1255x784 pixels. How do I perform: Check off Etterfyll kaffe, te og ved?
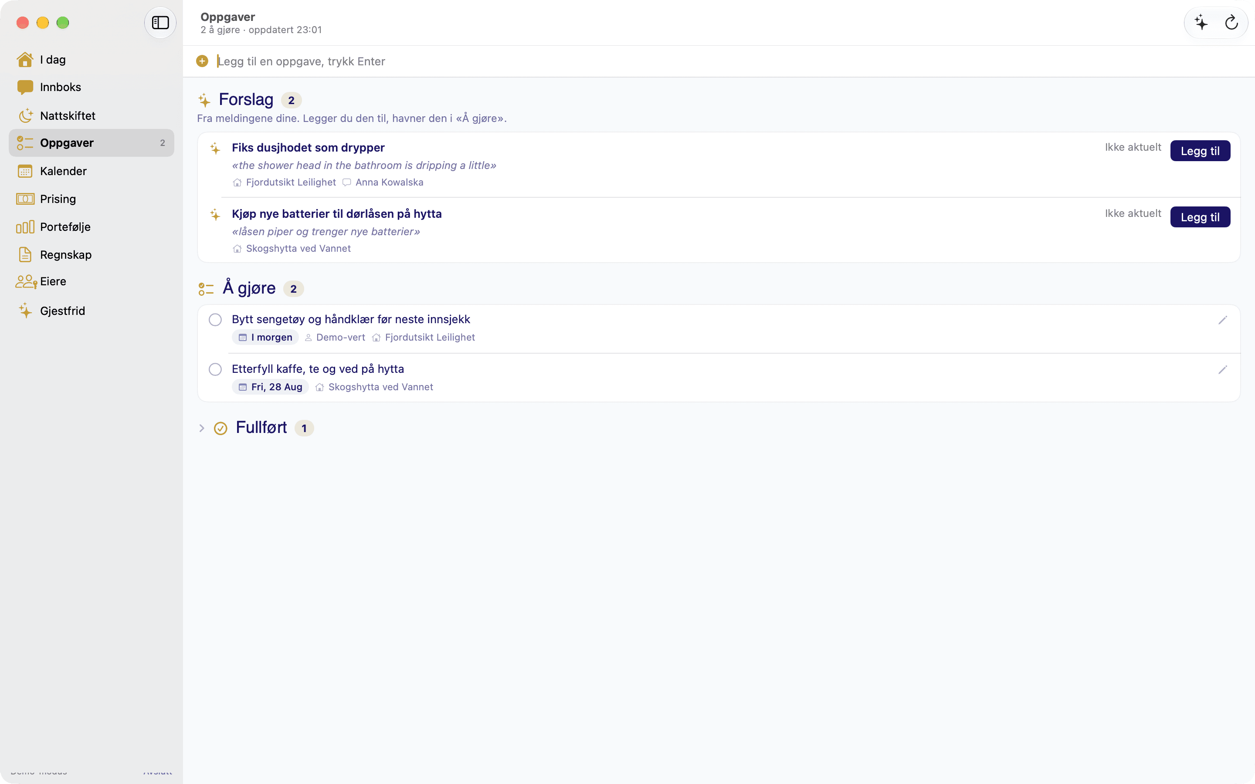point(215,369)
